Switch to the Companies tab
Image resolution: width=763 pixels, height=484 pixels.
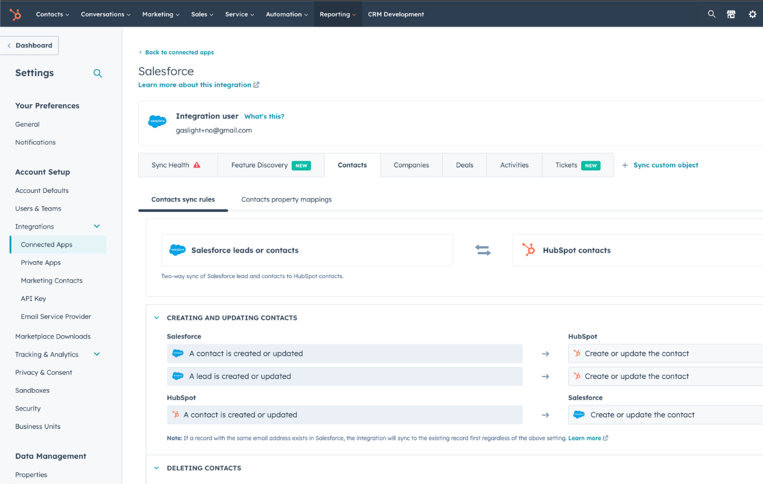pos(411,165)
